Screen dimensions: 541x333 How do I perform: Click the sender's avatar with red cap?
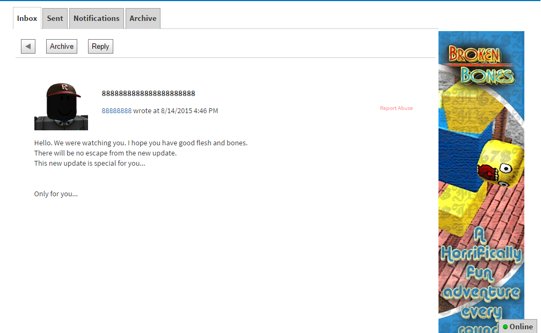point(61,107)
